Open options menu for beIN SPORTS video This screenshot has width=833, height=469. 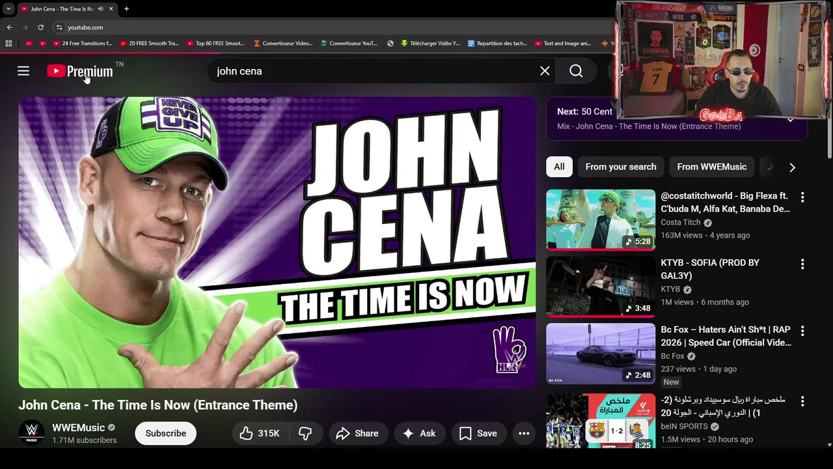(x=802, y=401)
